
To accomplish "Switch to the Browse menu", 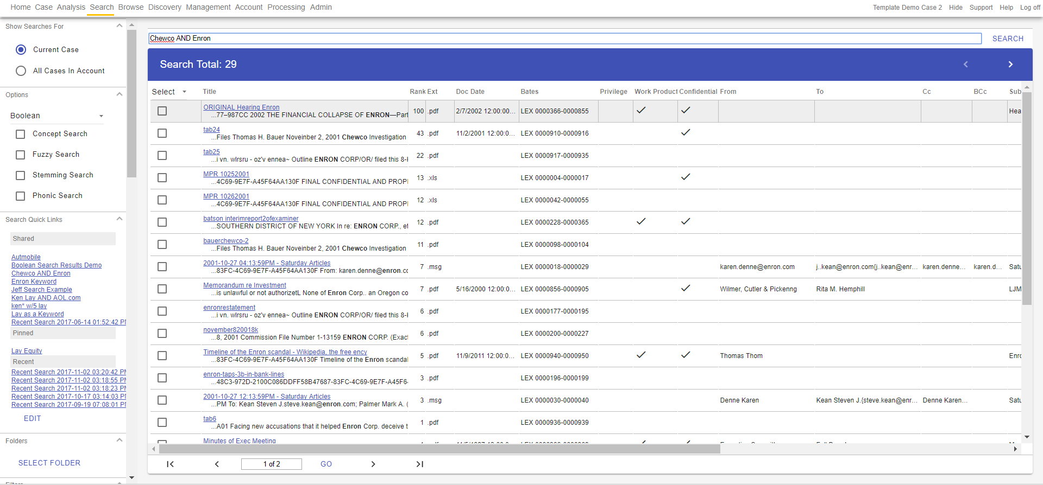I will 131,7.
